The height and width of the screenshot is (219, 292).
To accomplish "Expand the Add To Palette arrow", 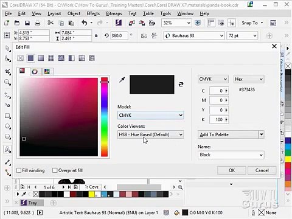I will tap(262, 134).
